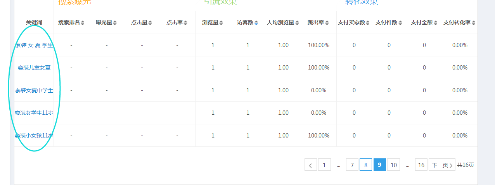Toggle 访客数 sort order icon
Screen dimensions: 495x185
(256, 23)
